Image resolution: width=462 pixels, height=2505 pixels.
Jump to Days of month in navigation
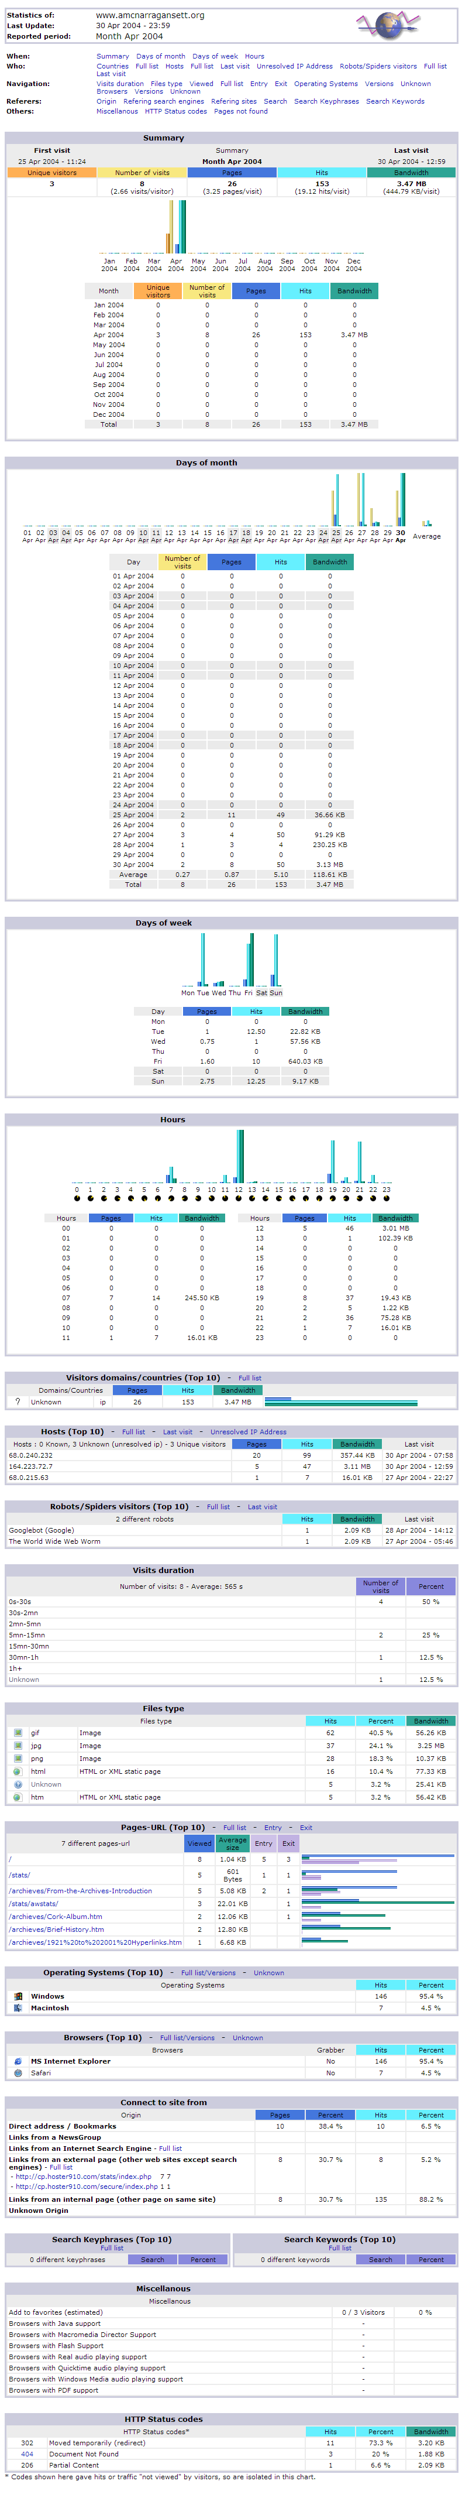pos(160,56)
